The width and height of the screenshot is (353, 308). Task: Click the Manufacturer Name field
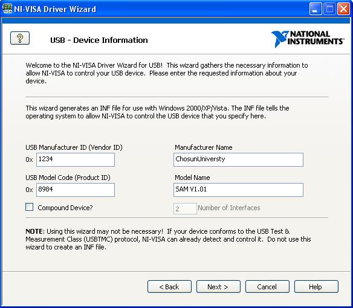[238, 159]
